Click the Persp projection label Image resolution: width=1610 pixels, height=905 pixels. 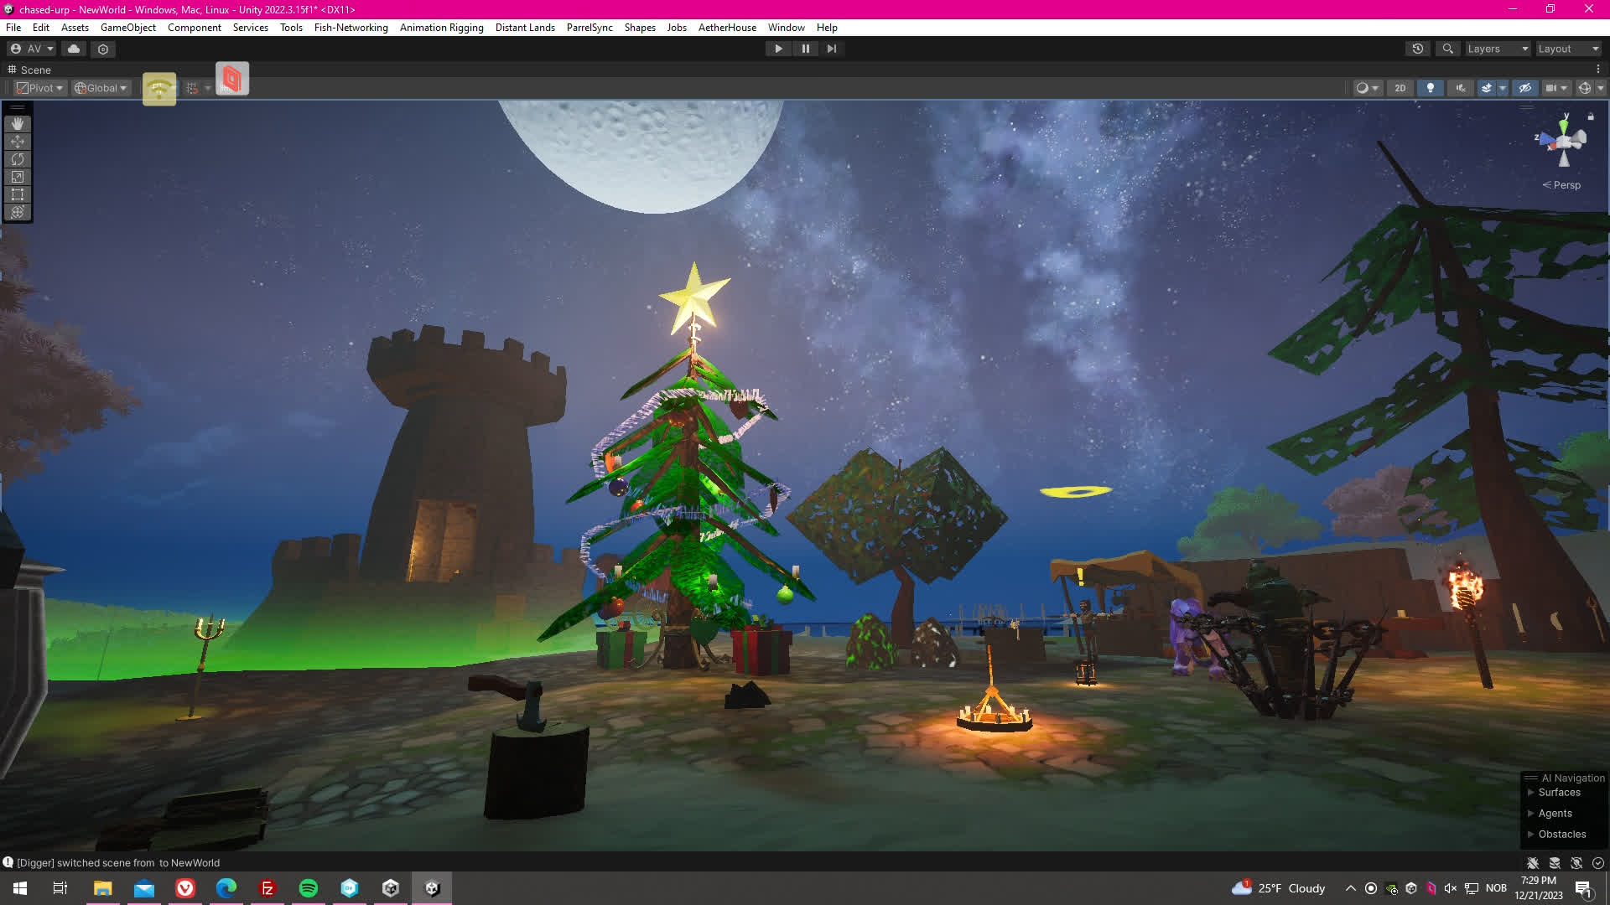tap(1566, 185)
